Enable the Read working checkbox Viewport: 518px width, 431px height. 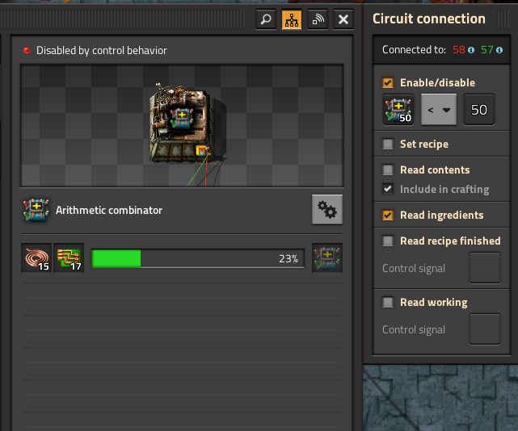[388, 303]
